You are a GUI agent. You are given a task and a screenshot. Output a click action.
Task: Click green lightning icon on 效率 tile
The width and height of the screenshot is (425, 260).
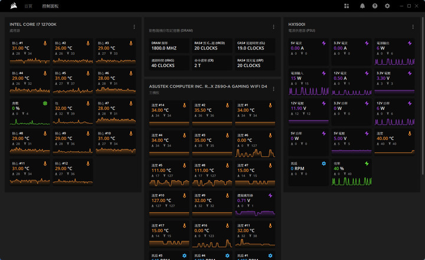click(x=367, y=164)
